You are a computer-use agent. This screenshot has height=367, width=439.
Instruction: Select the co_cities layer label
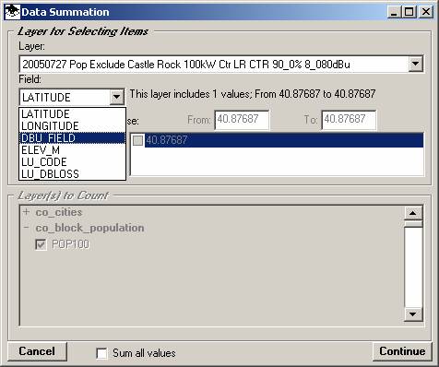point(59,212)
